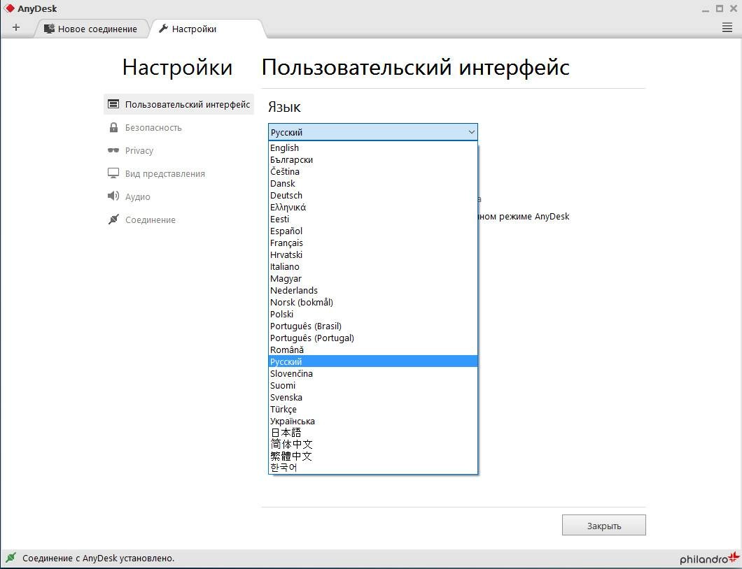Click the wrench icon on Настройки tab
The height and width of the screenshot is (569, 742).
point(163,29)
